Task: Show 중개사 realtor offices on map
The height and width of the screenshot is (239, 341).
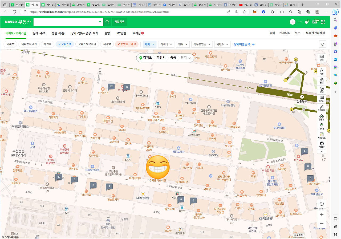Action: click(x=322, y=99)
